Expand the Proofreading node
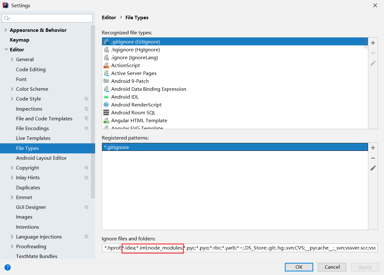The height and width of the screenshot is (275, 384). point(12,246)
